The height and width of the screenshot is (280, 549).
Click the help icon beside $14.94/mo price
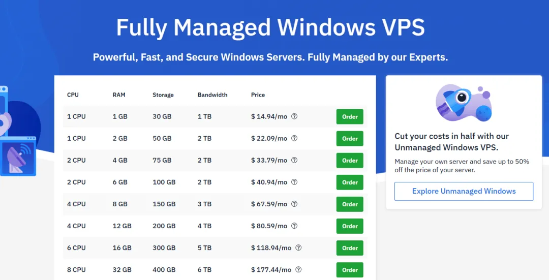click(294, 116)
